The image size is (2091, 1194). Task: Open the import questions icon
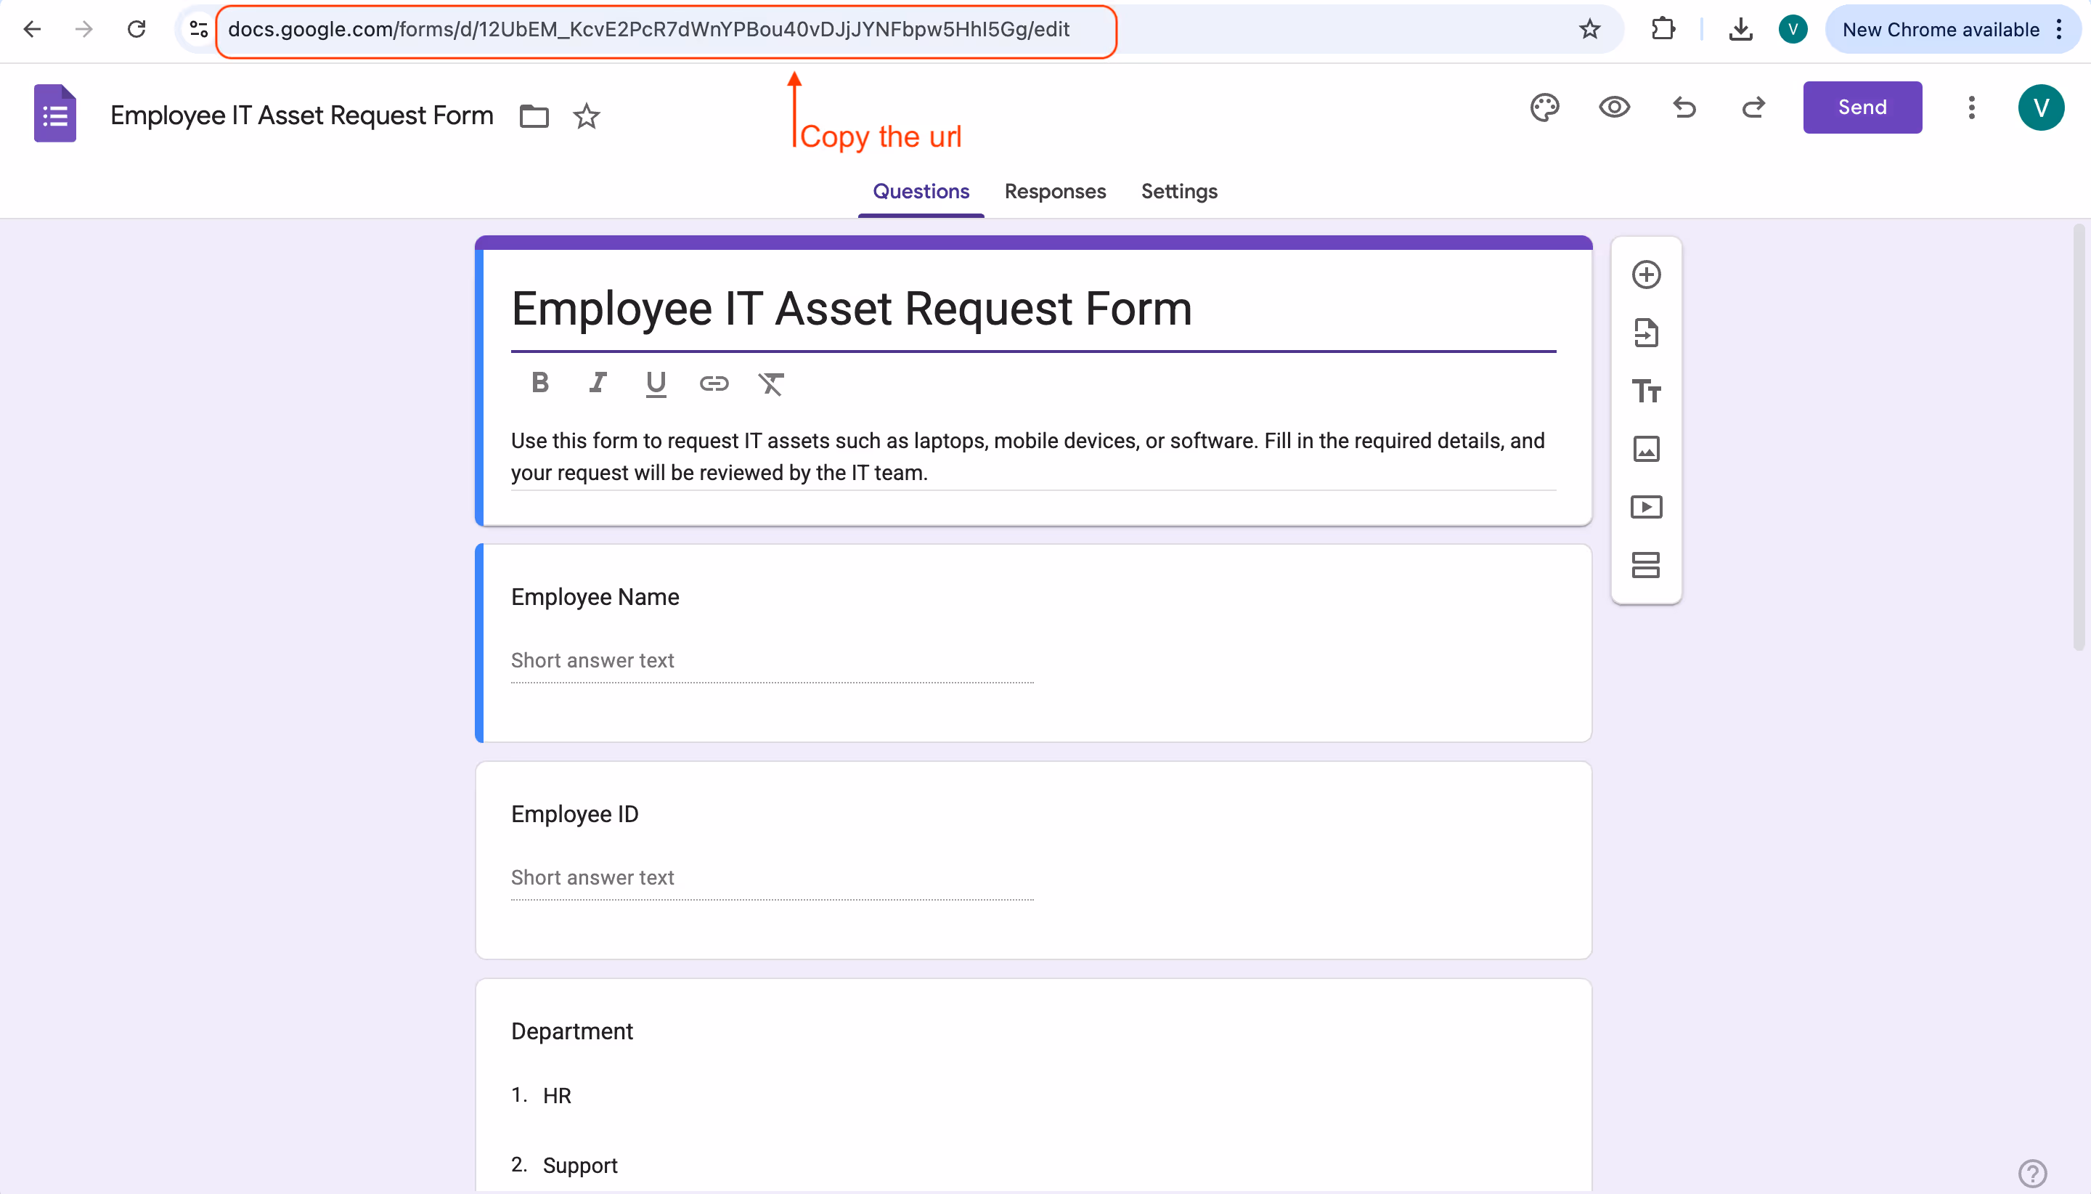click(x=1647, y=333)
